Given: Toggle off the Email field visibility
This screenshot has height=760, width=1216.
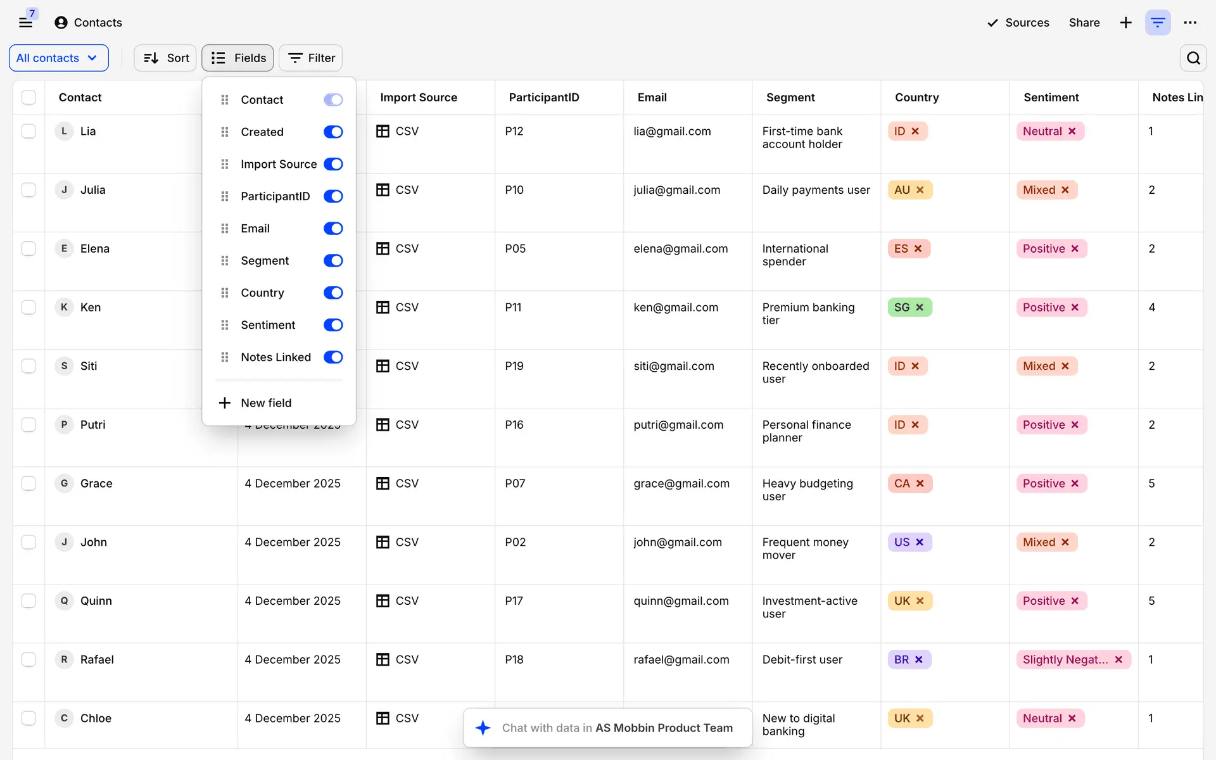Looking at the screenshot, I should pos(333,229).
